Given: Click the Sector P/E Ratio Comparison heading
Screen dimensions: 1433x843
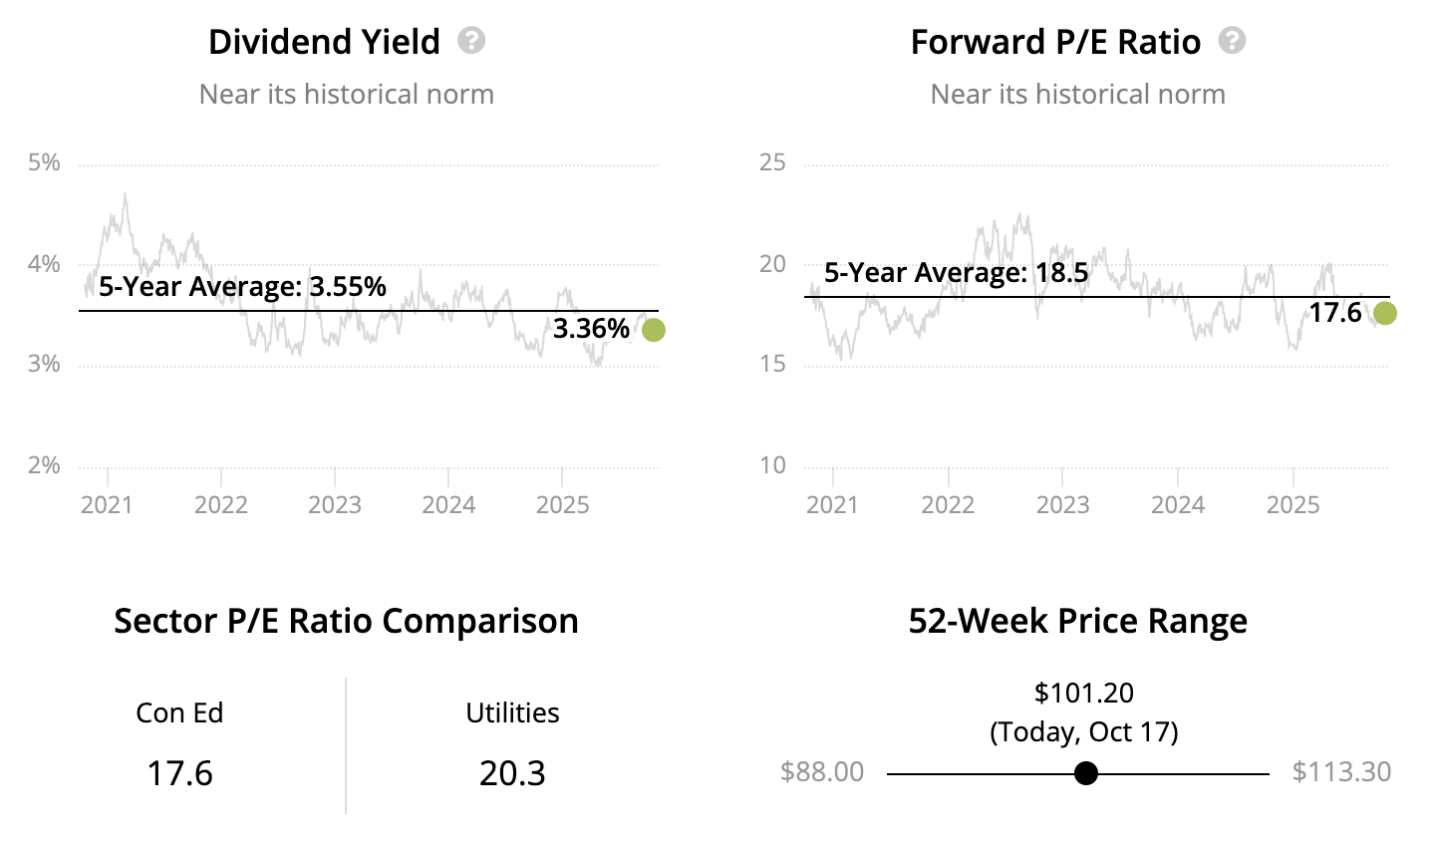Looking at the screenshot, I should point(346,621).
